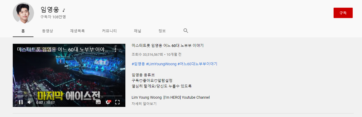The width and height of the screenshot is (362, 117).
Task: Expand description with 자세히 알아보기
Action: point(144,104)
